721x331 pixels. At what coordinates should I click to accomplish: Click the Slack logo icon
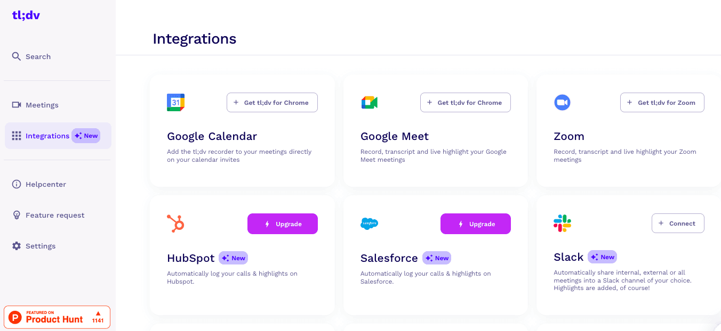562,224
